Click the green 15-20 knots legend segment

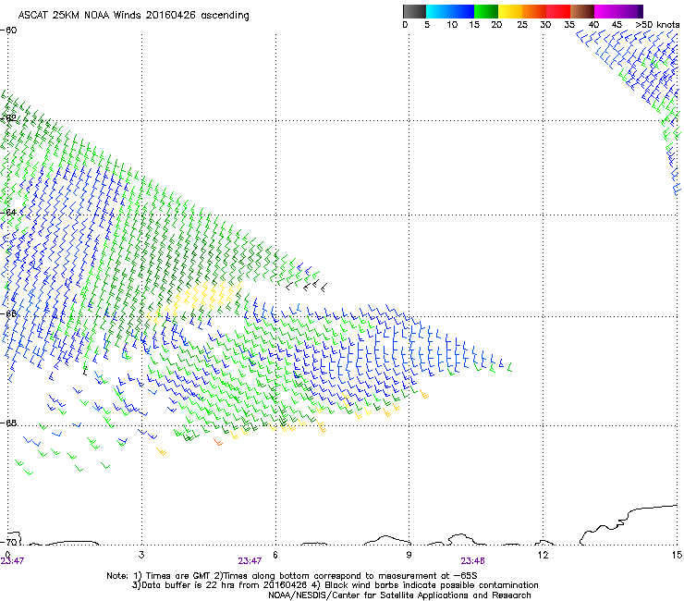(x=486, y=11)
